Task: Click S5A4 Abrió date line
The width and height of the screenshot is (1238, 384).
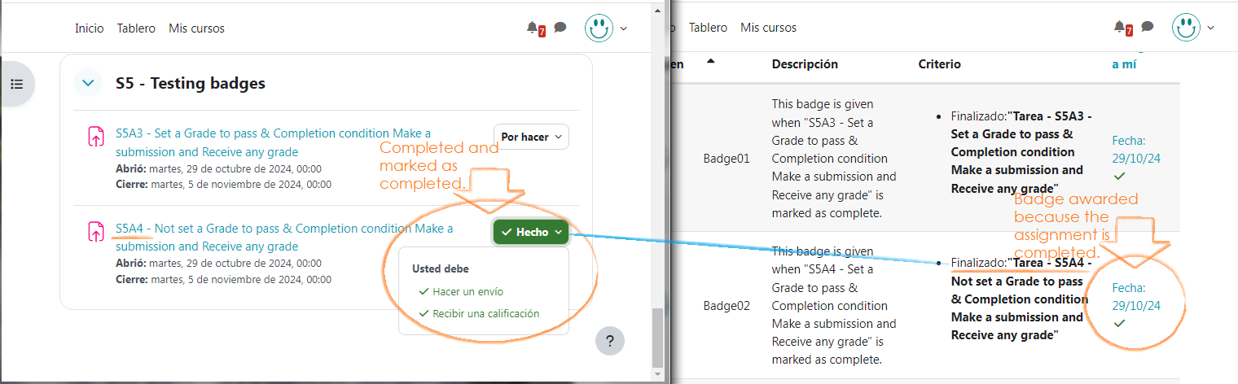Action: [x=218, y=264]
